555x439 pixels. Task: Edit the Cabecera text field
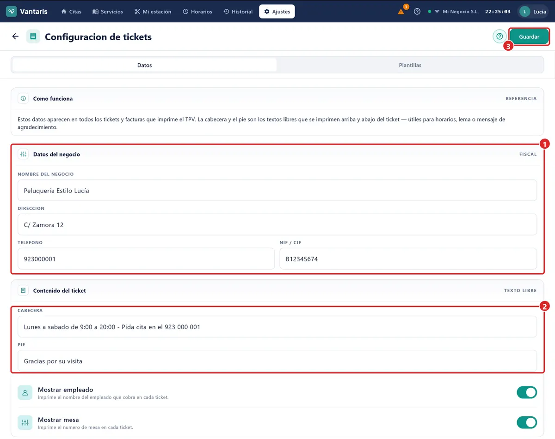(x=277, y=327)
